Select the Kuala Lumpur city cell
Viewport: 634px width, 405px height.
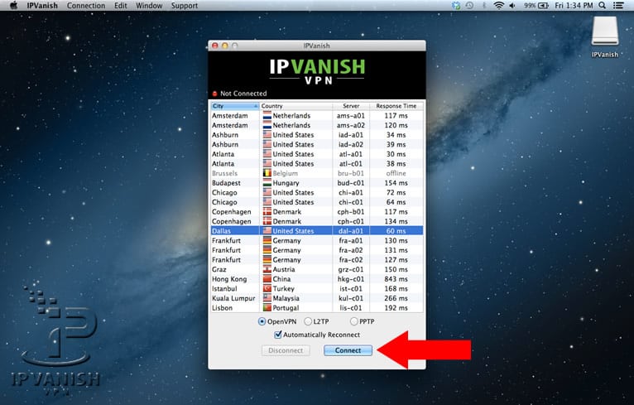tap(233, 298)
